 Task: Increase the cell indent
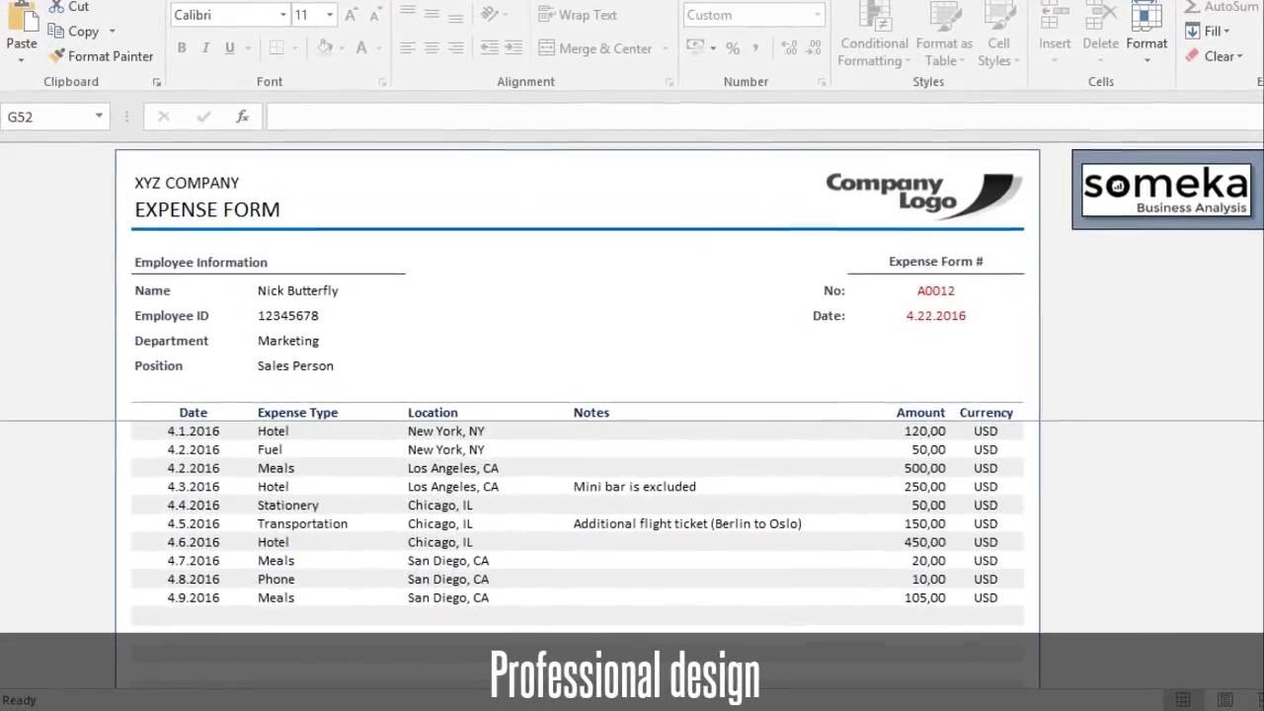pos(515,47)
